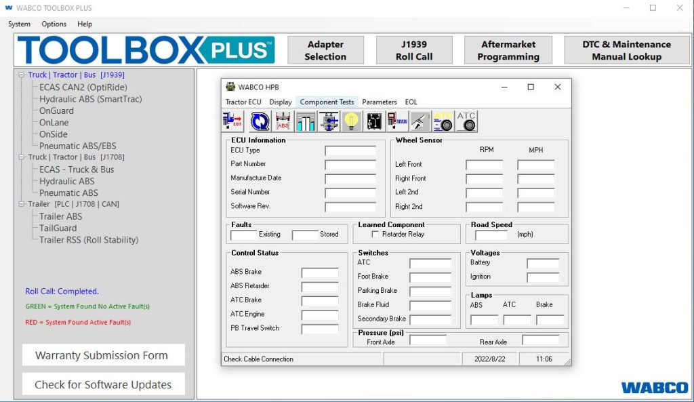
Task: Click the Exit icon in HPB toolbar
Action: pos(233,121)
